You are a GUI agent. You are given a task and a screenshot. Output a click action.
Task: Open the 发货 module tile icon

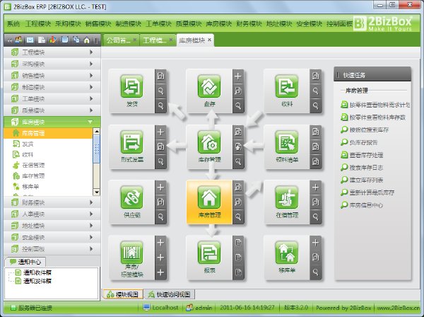coord(131,86)
